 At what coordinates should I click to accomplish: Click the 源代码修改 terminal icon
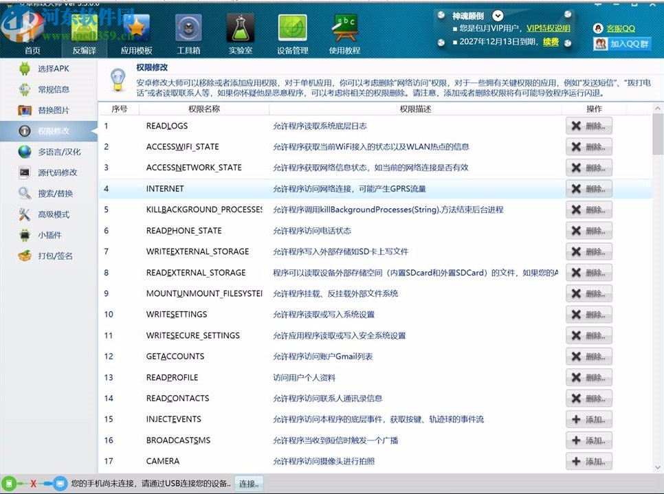(x=25, y=172)
